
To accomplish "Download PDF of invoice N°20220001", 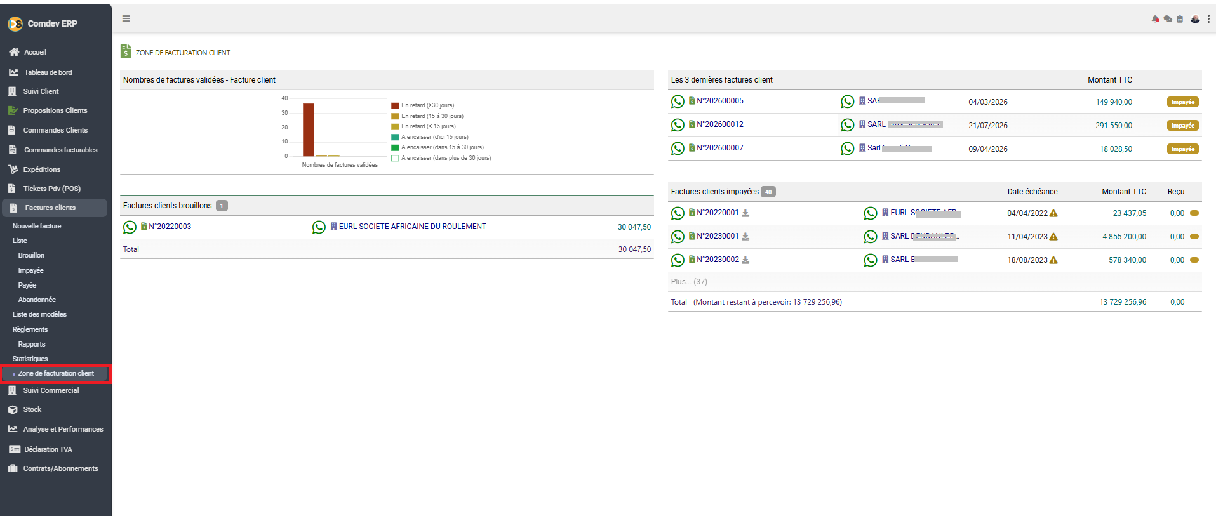I will tap(745, 213).
